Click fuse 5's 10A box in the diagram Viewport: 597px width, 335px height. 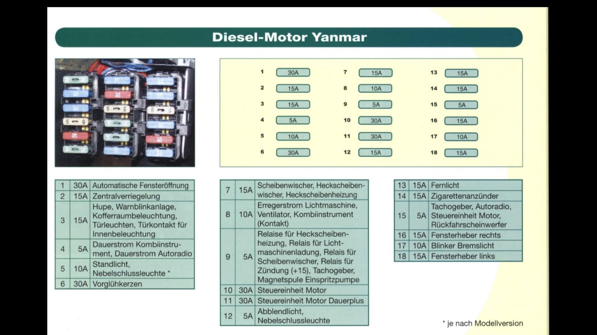[x=293, y=137]
